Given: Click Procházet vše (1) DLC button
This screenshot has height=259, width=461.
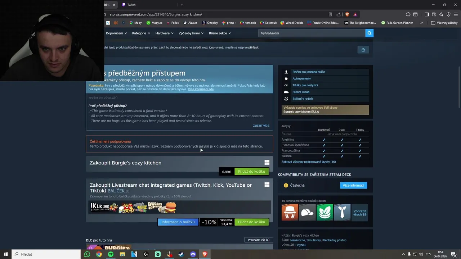Looking at the screenshot, I should point(259,240).
